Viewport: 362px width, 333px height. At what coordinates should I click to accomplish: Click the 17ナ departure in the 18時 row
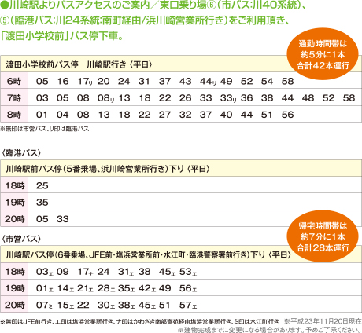tap(85, 272)
